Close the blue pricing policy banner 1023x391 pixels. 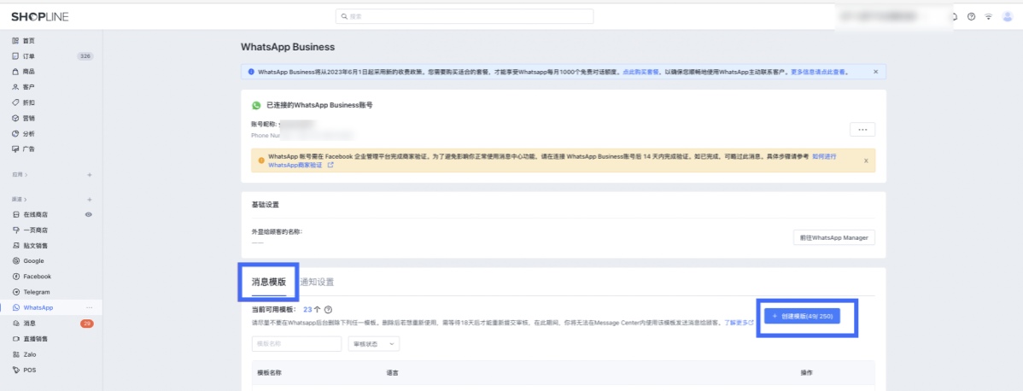tap(875, 72)
